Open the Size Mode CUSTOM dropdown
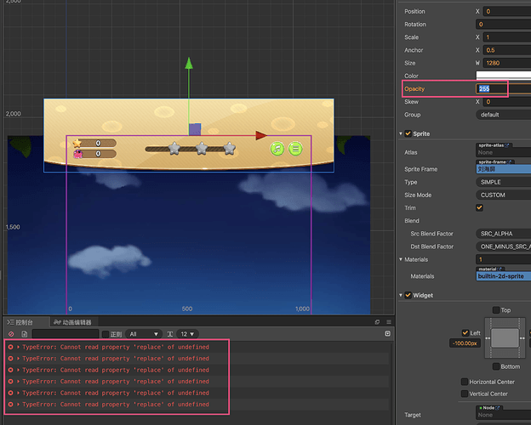 [503, 195]
